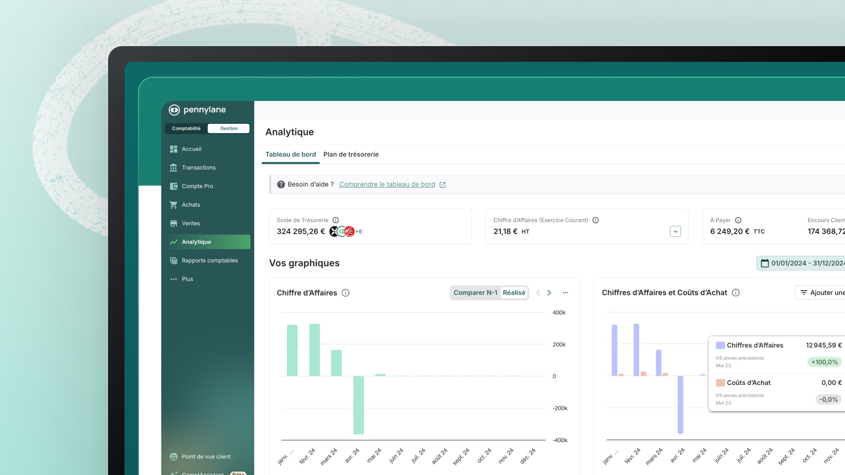Click the Ajouter une filter button

pos(820,293)
